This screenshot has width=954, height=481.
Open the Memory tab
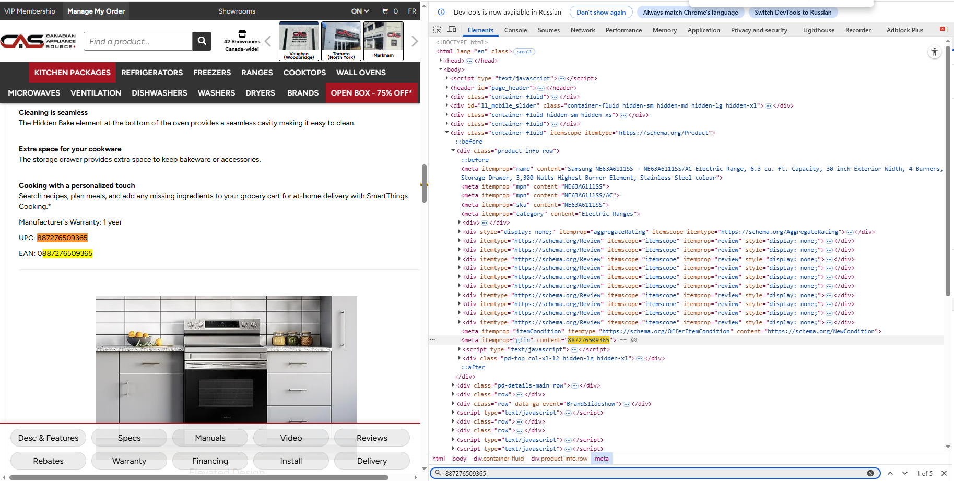(664, 30)
